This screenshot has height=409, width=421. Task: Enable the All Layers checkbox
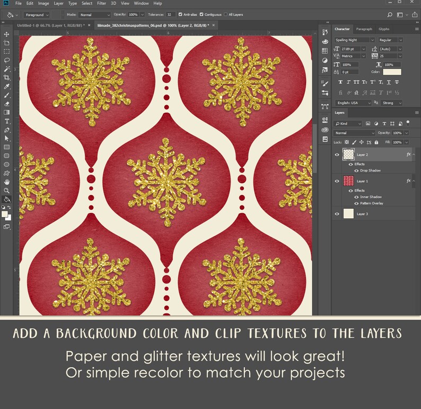coord(225,14)
